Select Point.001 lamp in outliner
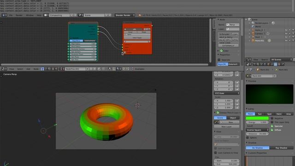 click(260, 41)
